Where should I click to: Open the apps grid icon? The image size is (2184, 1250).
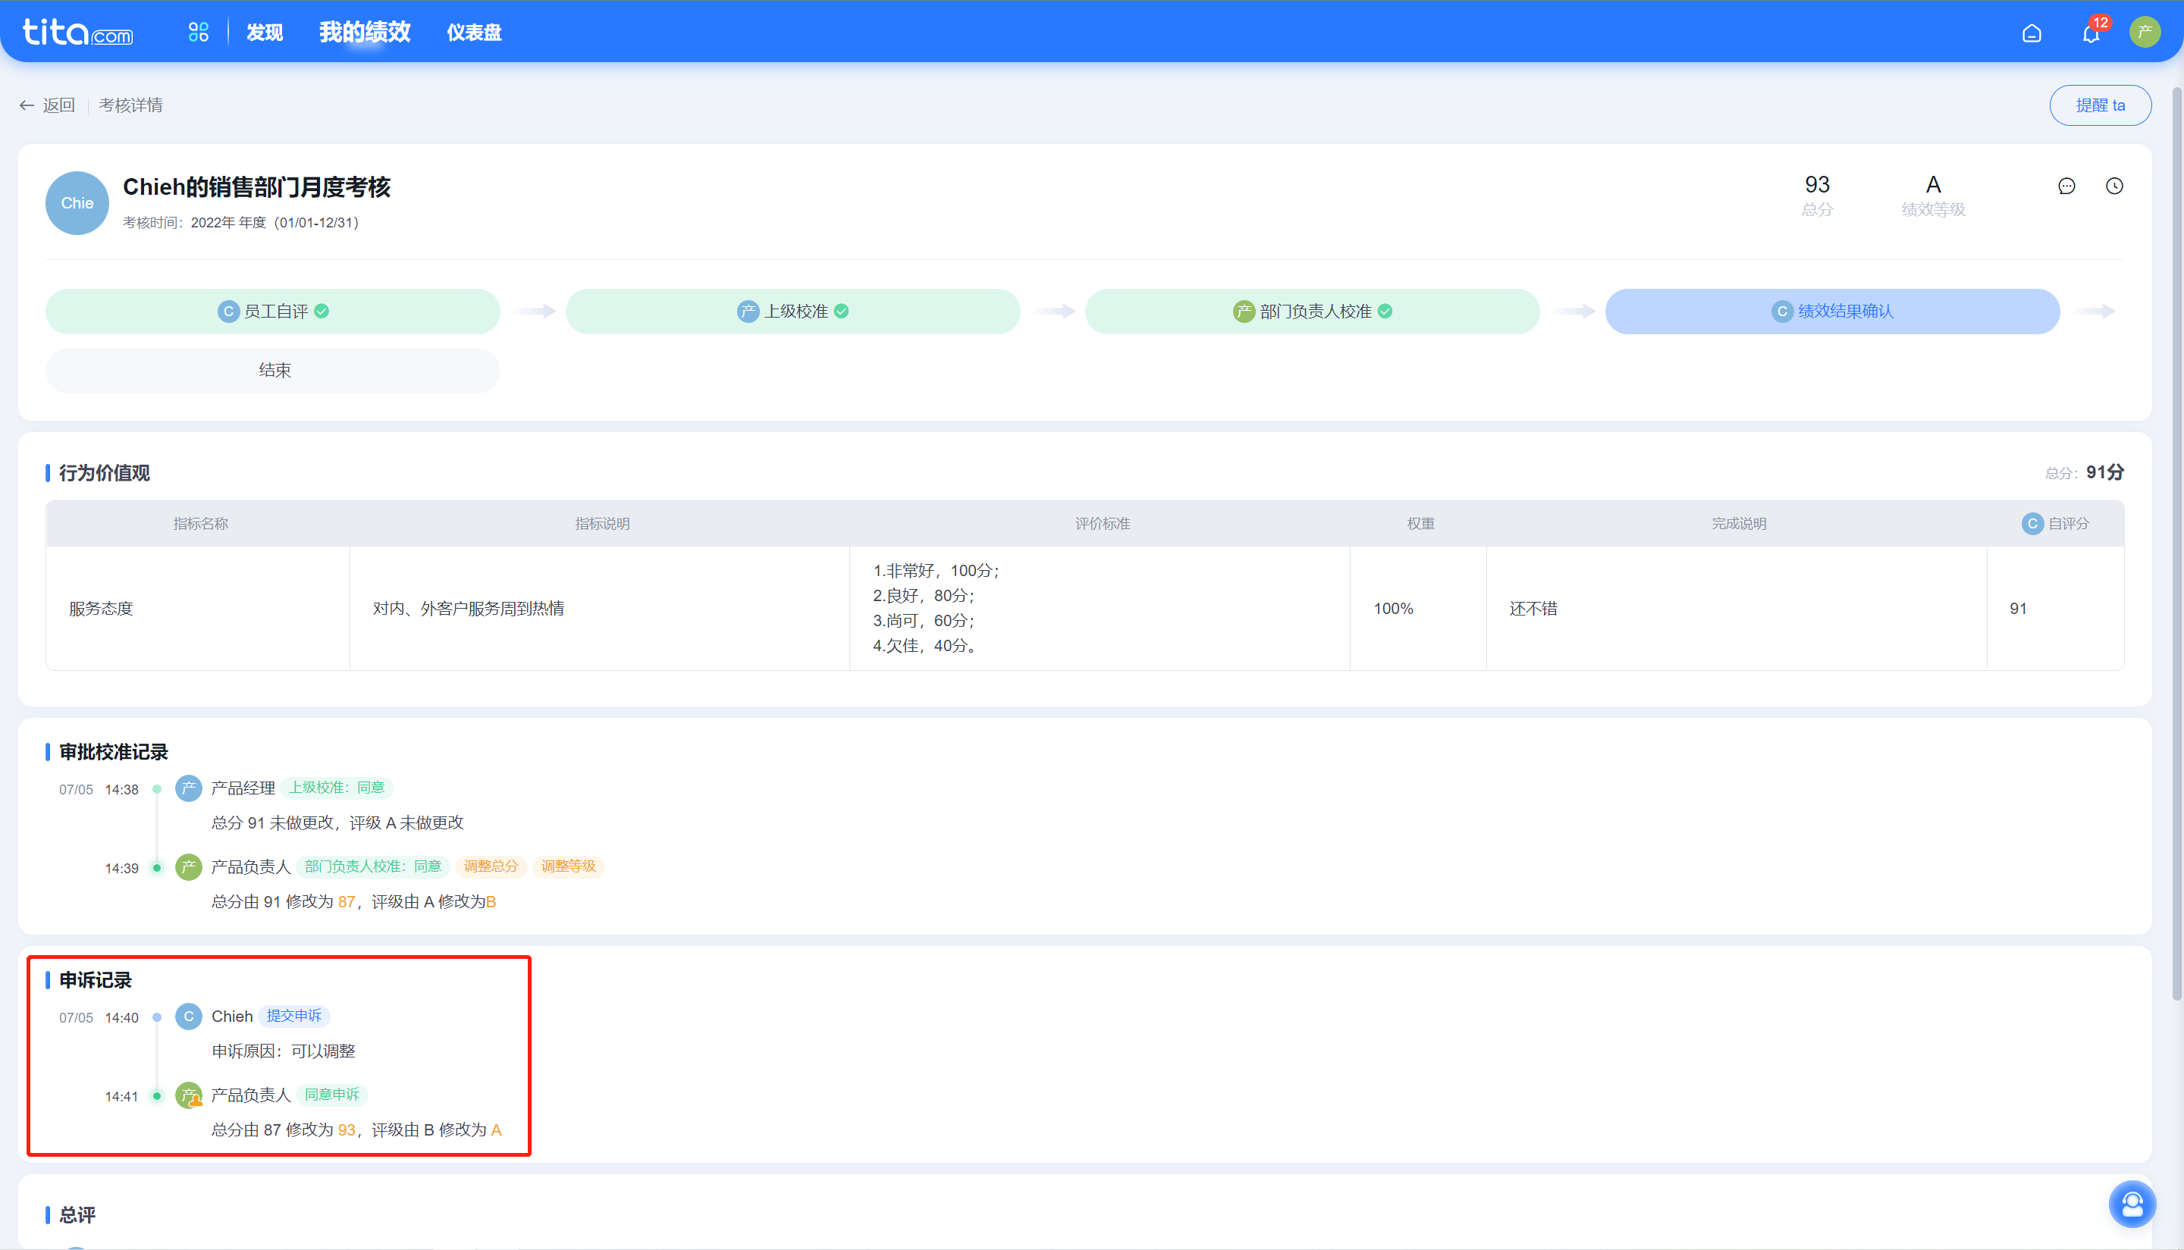(x=199, y=33)
